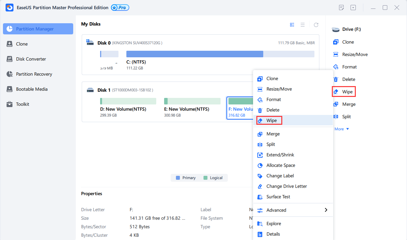Viewport: 407px width, 240px height.
Task: Click Merge in the right Drive panel
Action: 349,104
